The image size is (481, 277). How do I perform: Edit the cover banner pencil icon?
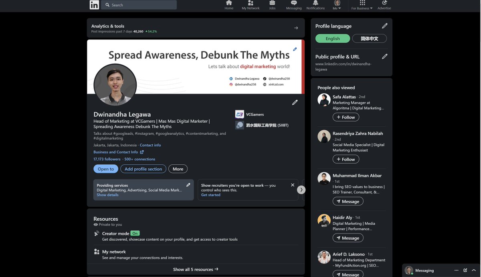point(295,49)
